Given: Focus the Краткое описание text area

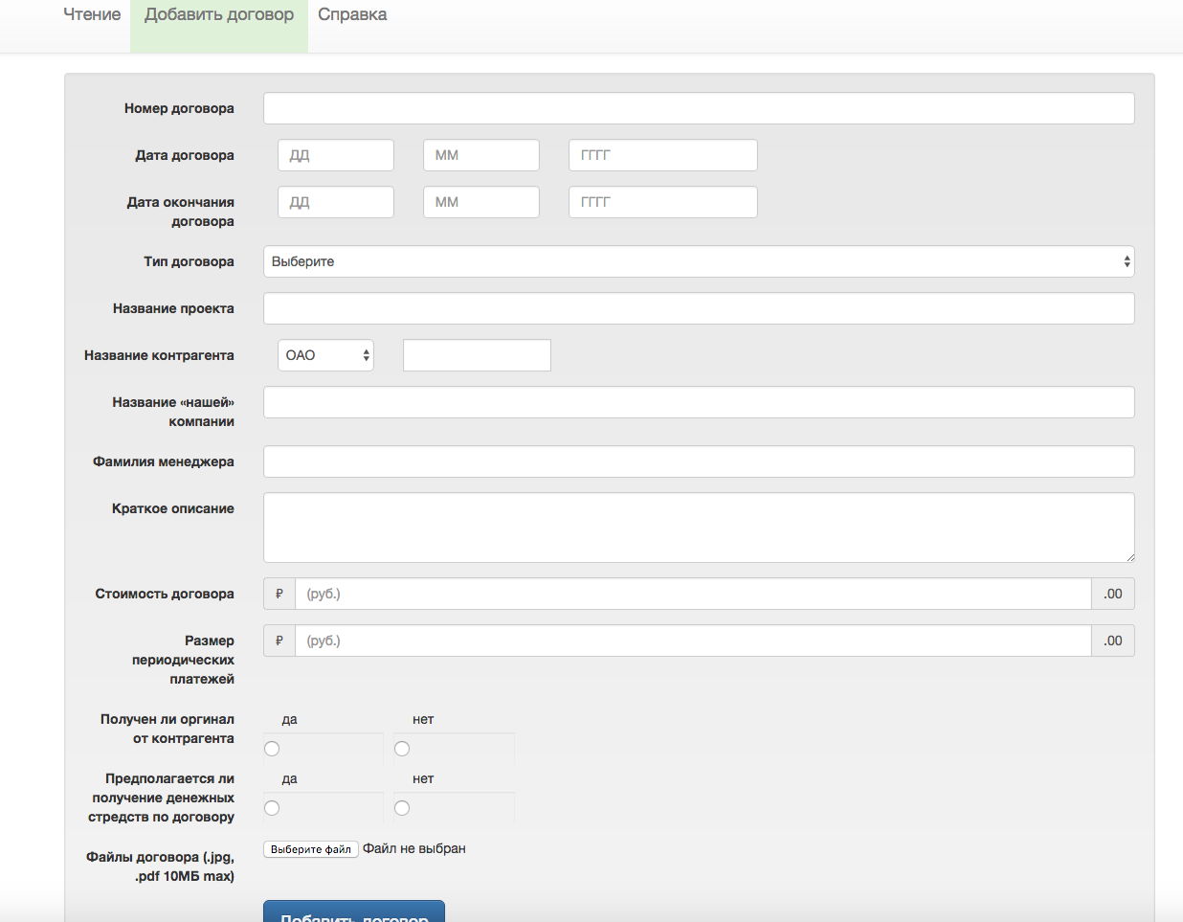Looking at the screenshot, I should 698,528.
